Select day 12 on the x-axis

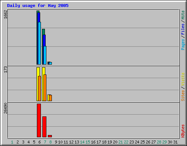coord(71,142)
